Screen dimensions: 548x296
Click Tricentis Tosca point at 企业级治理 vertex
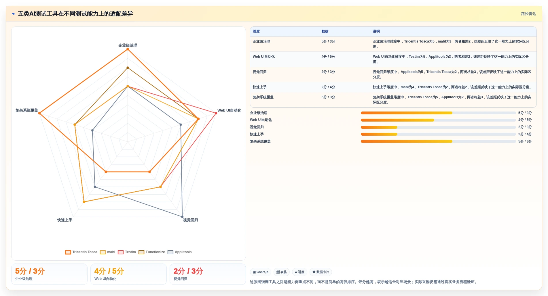(128, 49)
